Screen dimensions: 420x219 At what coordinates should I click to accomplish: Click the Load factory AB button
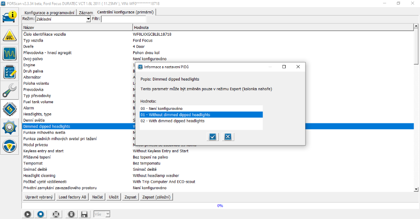click(72, 197)
